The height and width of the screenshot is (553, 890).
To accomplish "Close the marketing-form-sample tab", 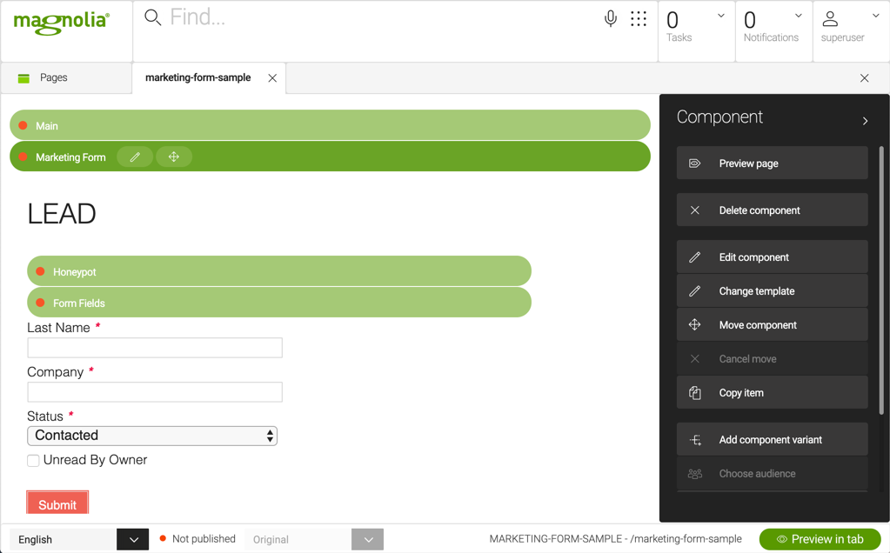I will click(x=272, y=78).
